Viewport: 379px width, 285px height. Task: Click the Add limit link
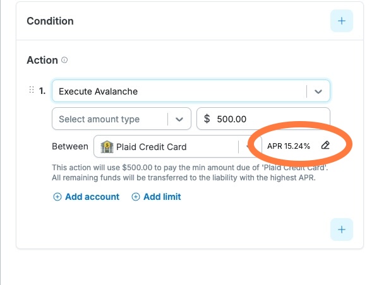[x=162, y=197]
